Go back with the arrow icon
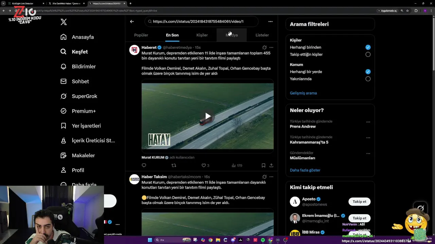Image resolution: width=435 pixels, height=244 pixels. [132, 21]
